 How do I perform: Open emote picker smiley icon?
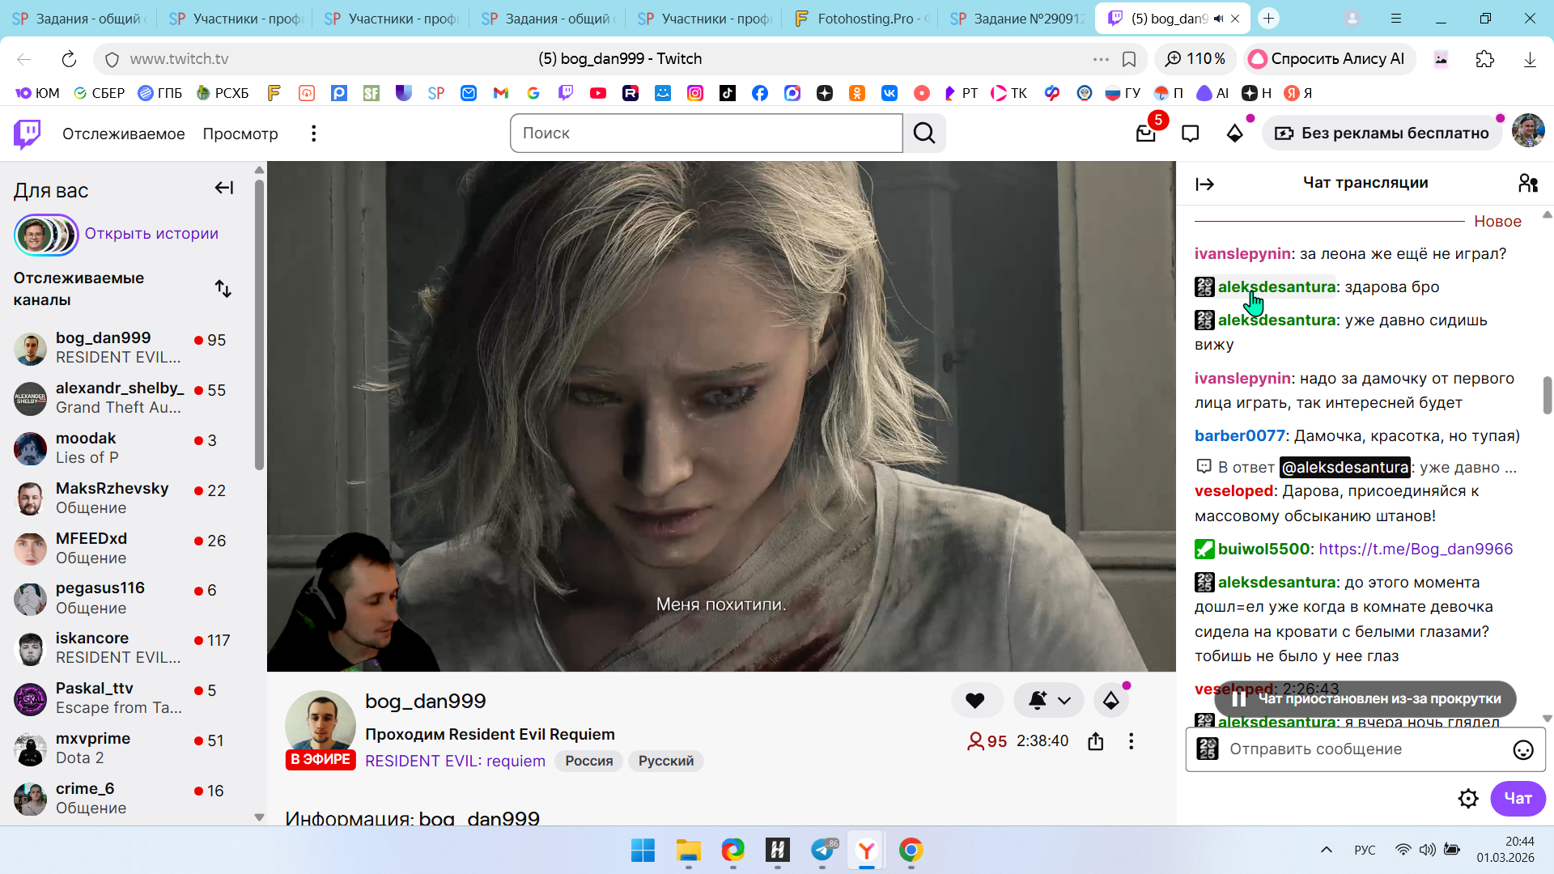point(1522,750)
